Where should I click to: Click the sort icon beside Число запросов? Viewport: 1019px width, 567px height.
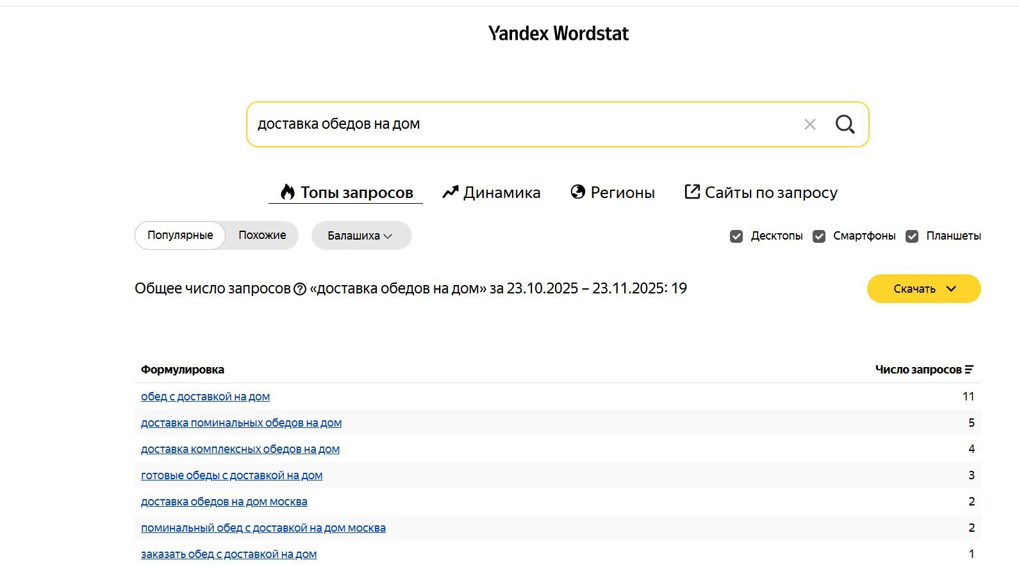coord(969,370)
